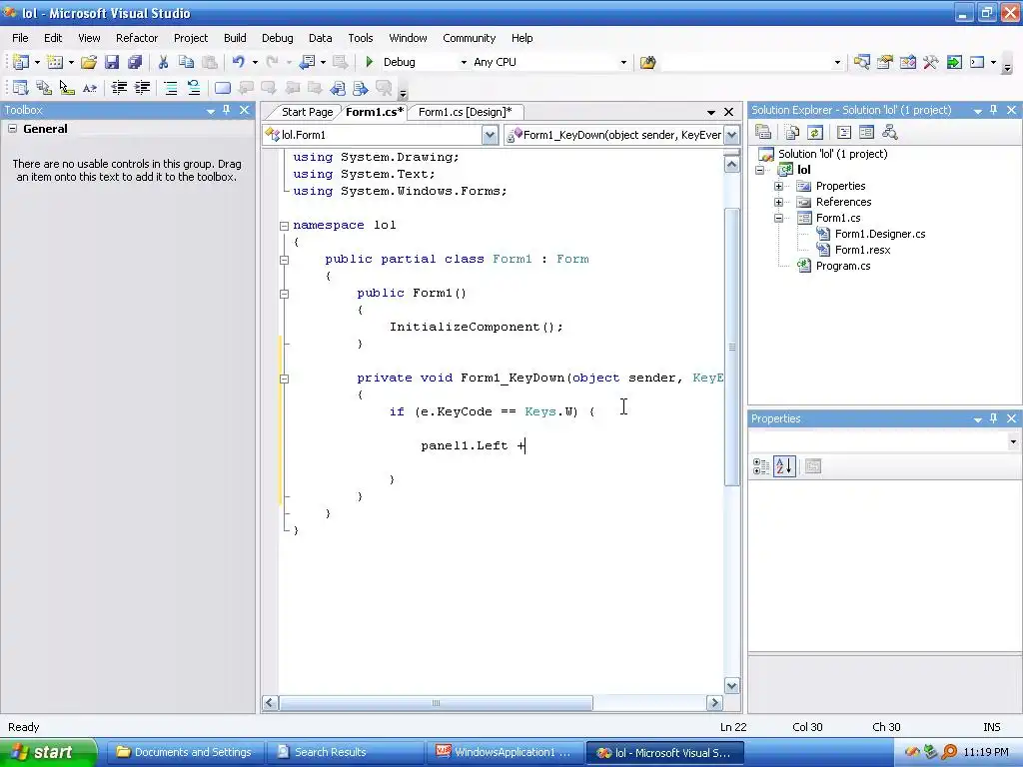Click the code editor horizontal scrollbar right arrow

click(x=714, y=702)
